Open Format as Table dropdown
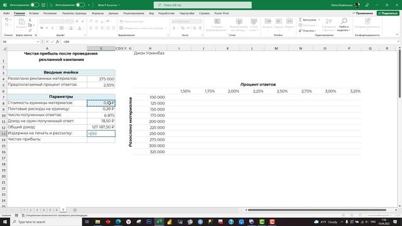This screenshot has height=226, width=402. point(239,25)
